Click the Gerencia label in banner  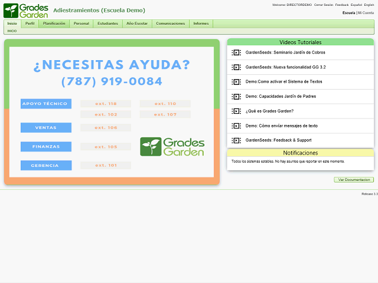coord(46,165)
